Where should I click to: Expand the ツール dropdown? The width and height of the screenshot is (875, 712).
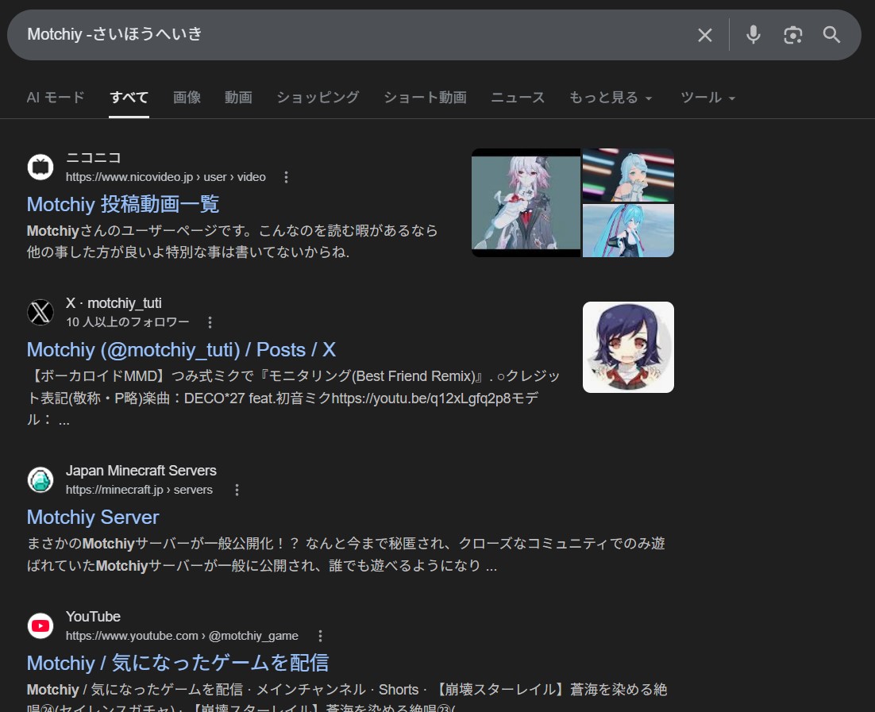tap(707, 98)
